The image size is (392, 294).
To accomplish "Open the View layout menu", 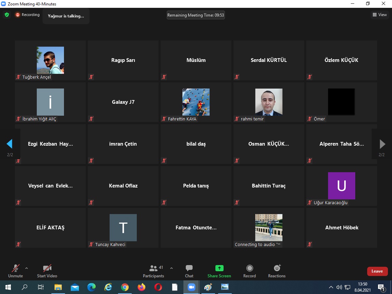I will tap(380, 15).
